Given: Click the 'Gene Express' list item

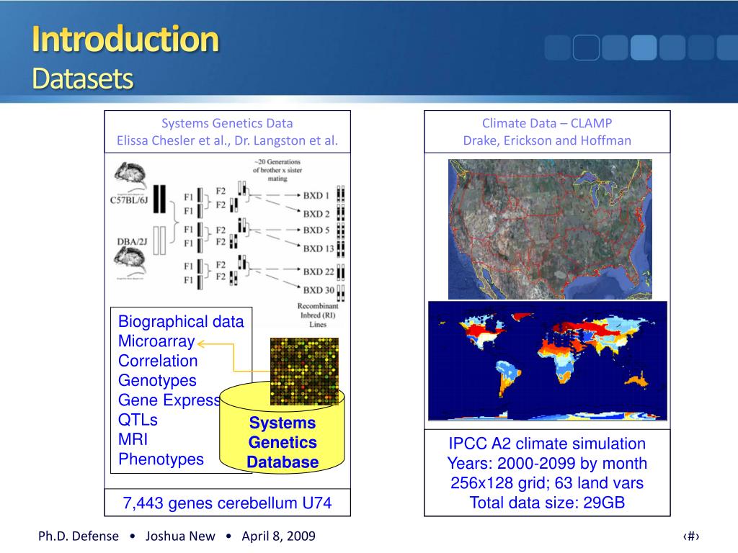Looking at the screenshot, I should [x=169, y=400].
